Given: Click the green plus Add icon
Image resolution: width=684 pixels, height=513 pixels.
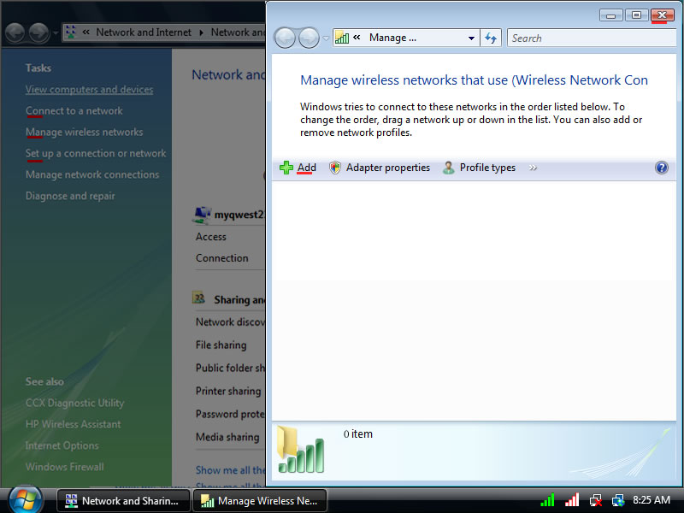Looking at the screenshot, I should coord(286,168).
